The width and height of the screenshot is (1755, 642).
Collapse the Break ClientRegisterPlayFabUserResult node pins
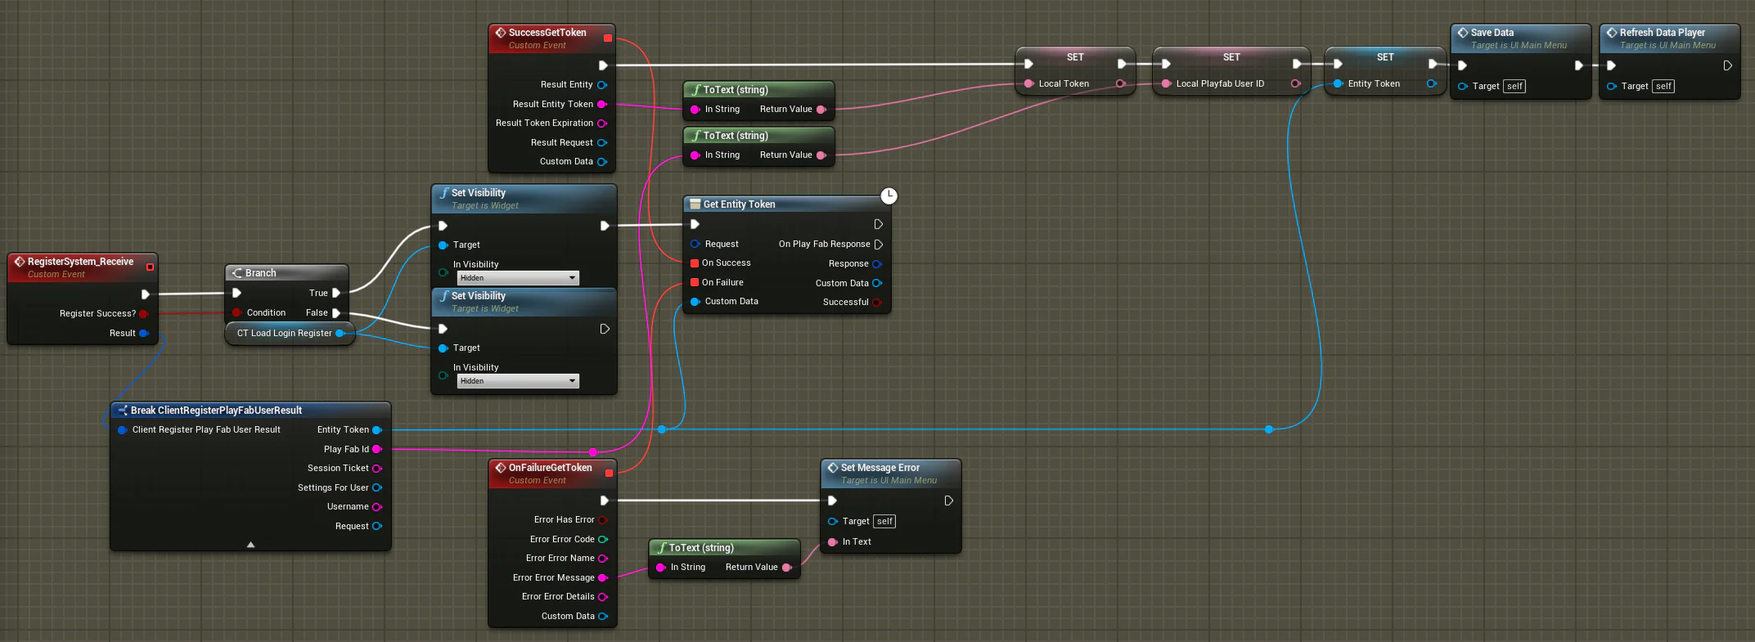[250, 544]
